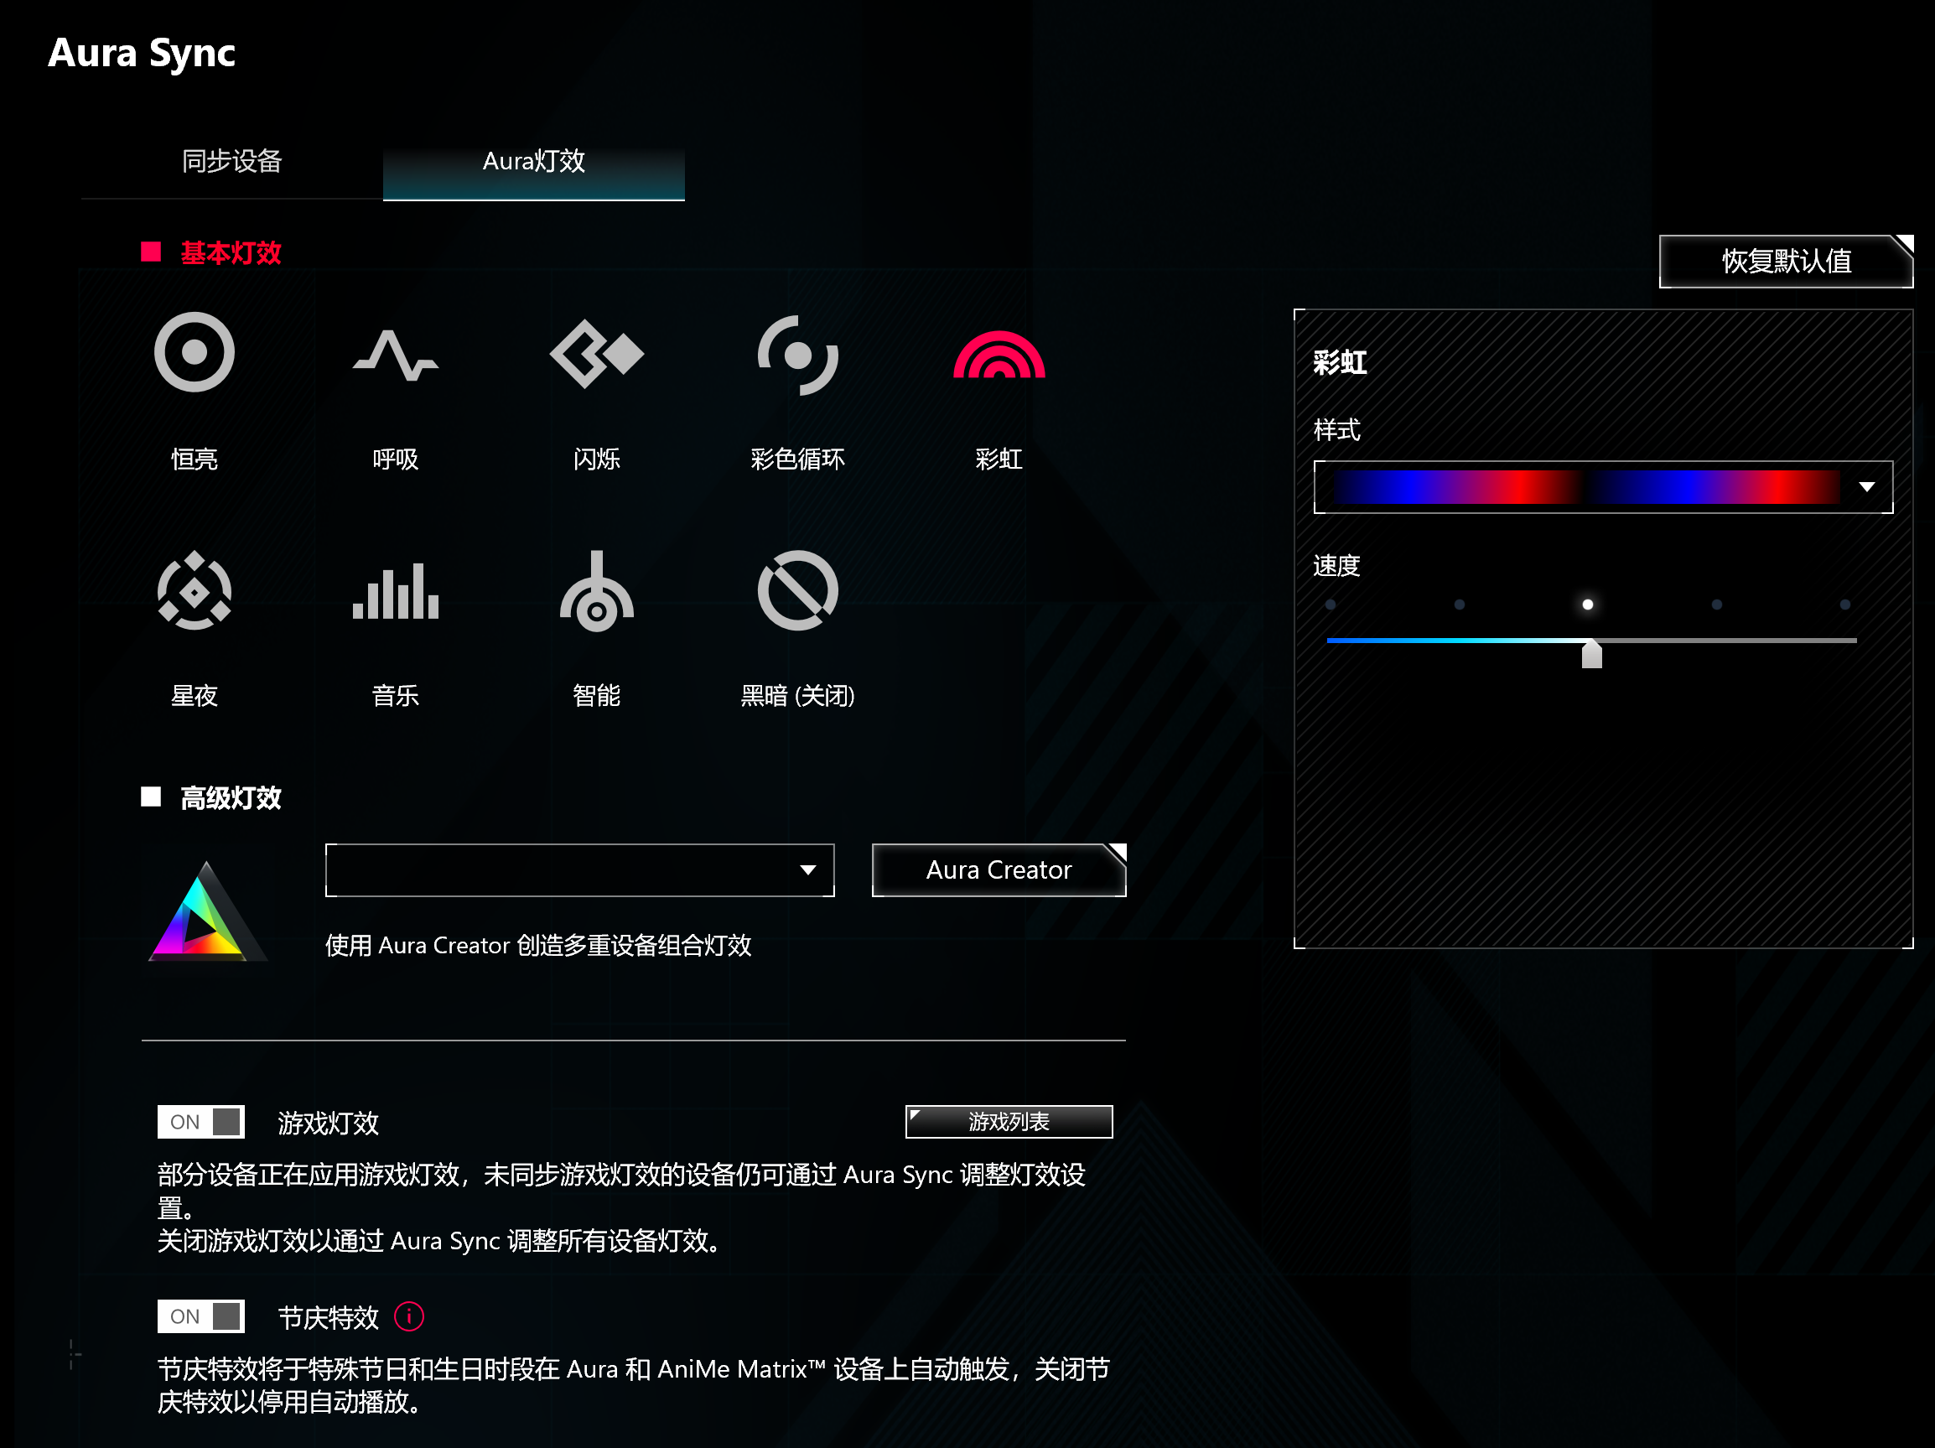Open the Aura灯效 tab
The image size is (1935, 1448).
pos(533,162)
